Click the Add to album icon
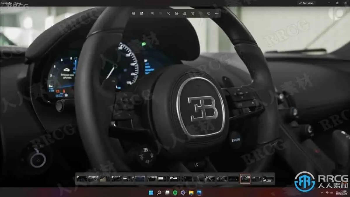The height and width of the screenshot is (197, 350). [141, 13]
